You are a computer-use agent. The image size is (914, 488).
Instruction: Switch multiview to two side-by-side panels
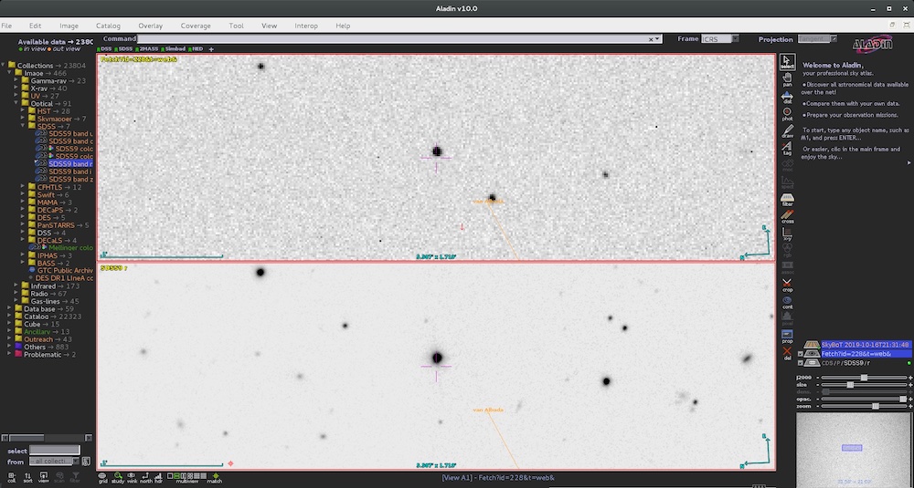[x=184, y=476]
